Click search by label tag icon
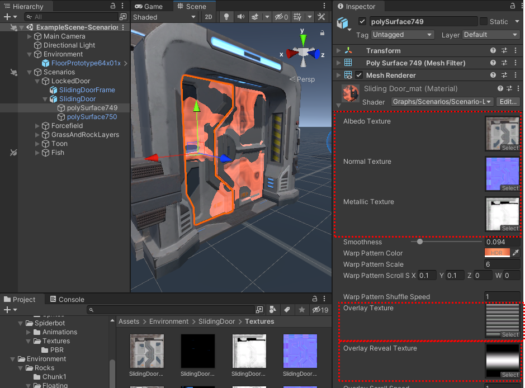This screenshot has width=525, height=388. (287, 310)
